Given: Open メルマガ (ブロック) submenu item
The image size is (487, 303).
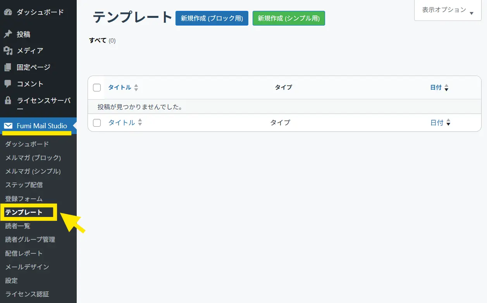Looking at the screenshot, I should 33,158.
